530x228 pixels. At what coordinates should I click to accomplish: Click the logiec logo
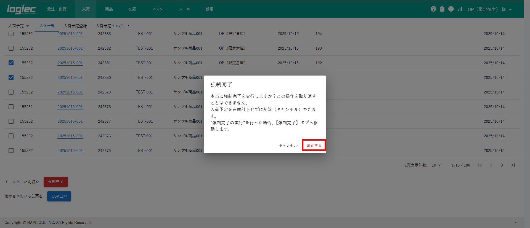pos(21,9)
